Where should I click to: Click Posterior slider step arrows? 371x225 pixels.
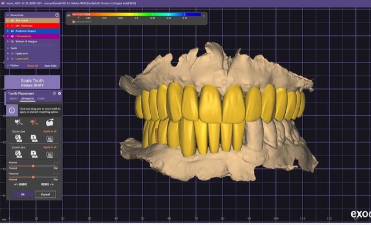56,174
